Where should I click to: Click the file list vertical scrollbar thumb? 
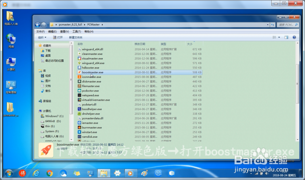point(297,84)
